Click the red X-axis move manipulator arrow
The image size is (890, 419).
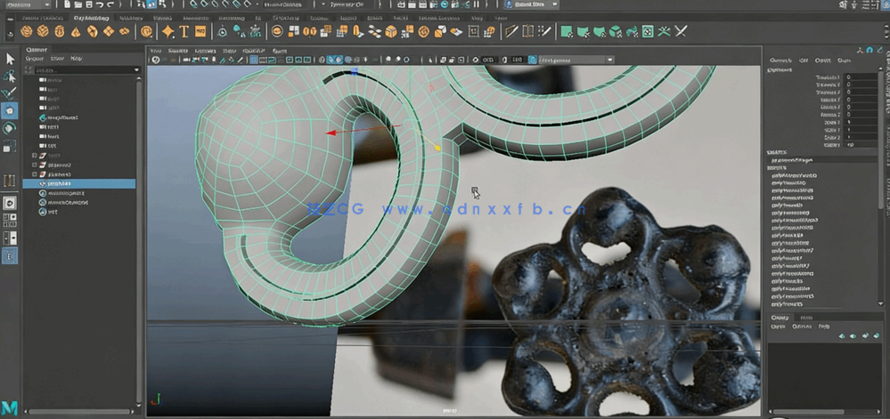(331, 133)
